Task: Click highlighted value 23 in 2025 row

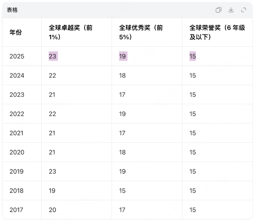Action: point(53,56)
